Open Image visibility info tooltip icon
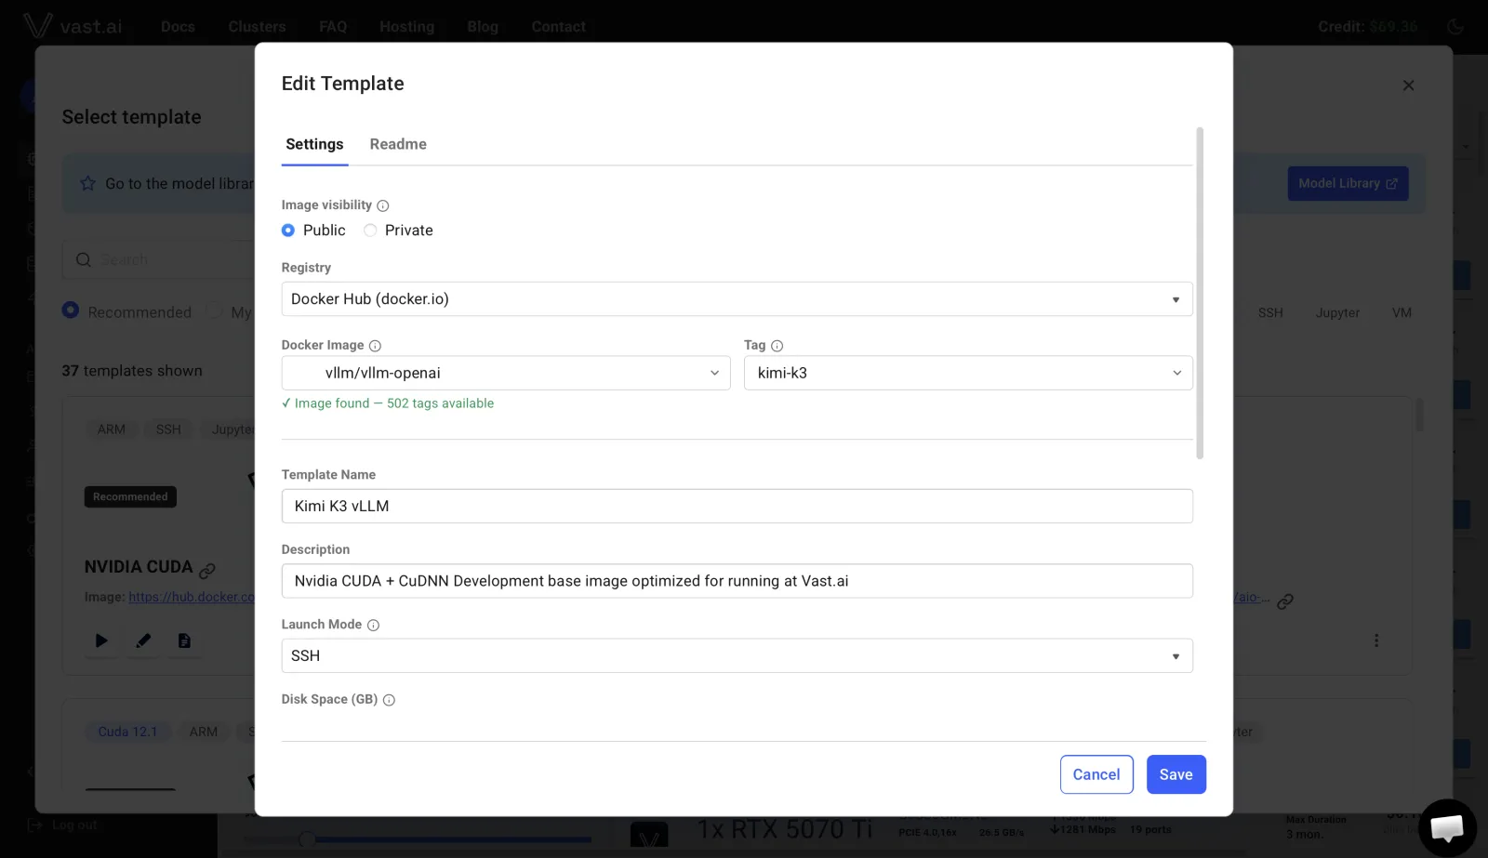Viewport: 1488px width, 858px height. coord(382,205)
